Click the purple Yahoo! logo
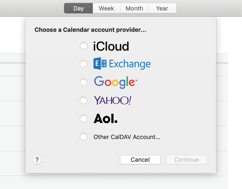The height and width of the screenshot is (189, 242). coord(113,100)
